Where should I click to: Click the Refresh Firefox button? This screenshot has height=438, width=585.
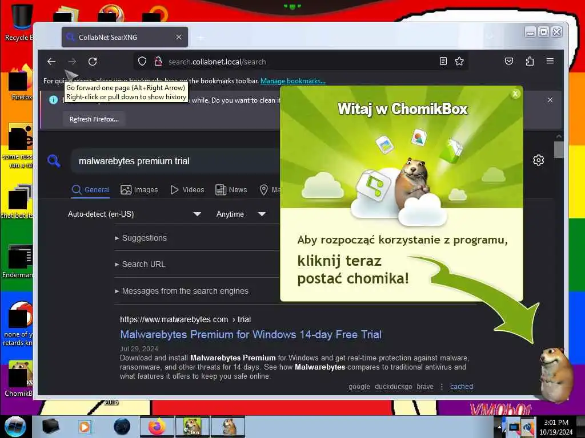94,119
